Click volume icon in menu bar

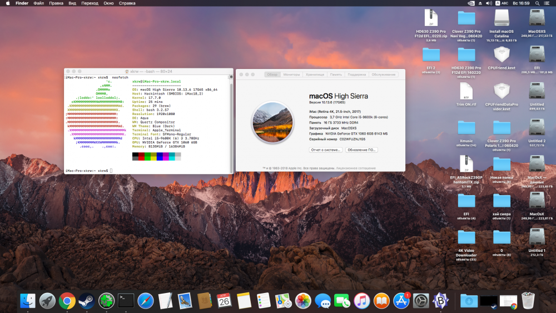(x=489, y=3)
